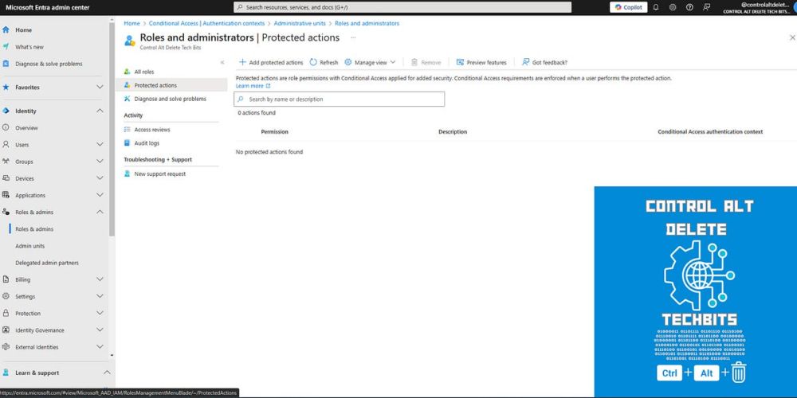Collapse the Identity section
Image resolution: width=797 pixels, height=398 pixels.
click(100, 111)
